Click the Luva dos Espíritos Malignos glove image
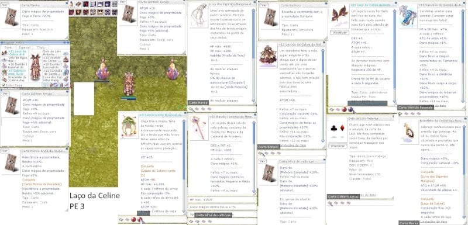The width and height of the screenshot is (468, 225). [x=199, y=16]
